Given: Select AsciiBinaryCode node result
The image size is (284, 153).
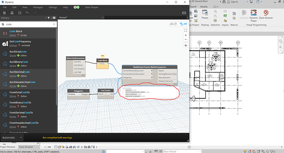Looking at the screenshot, I should point(28,64).
